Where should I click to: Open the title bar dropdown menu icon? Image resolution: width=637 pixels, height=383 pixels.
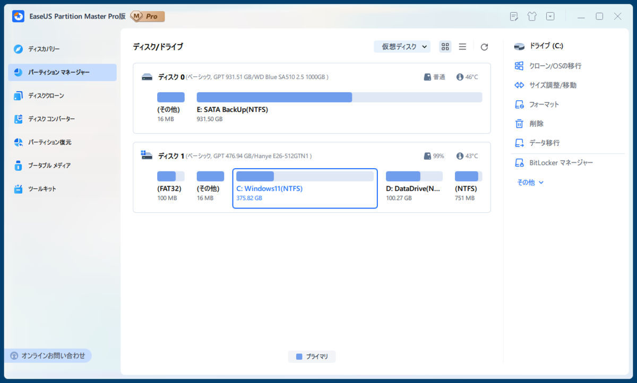(x=550, y=16)
